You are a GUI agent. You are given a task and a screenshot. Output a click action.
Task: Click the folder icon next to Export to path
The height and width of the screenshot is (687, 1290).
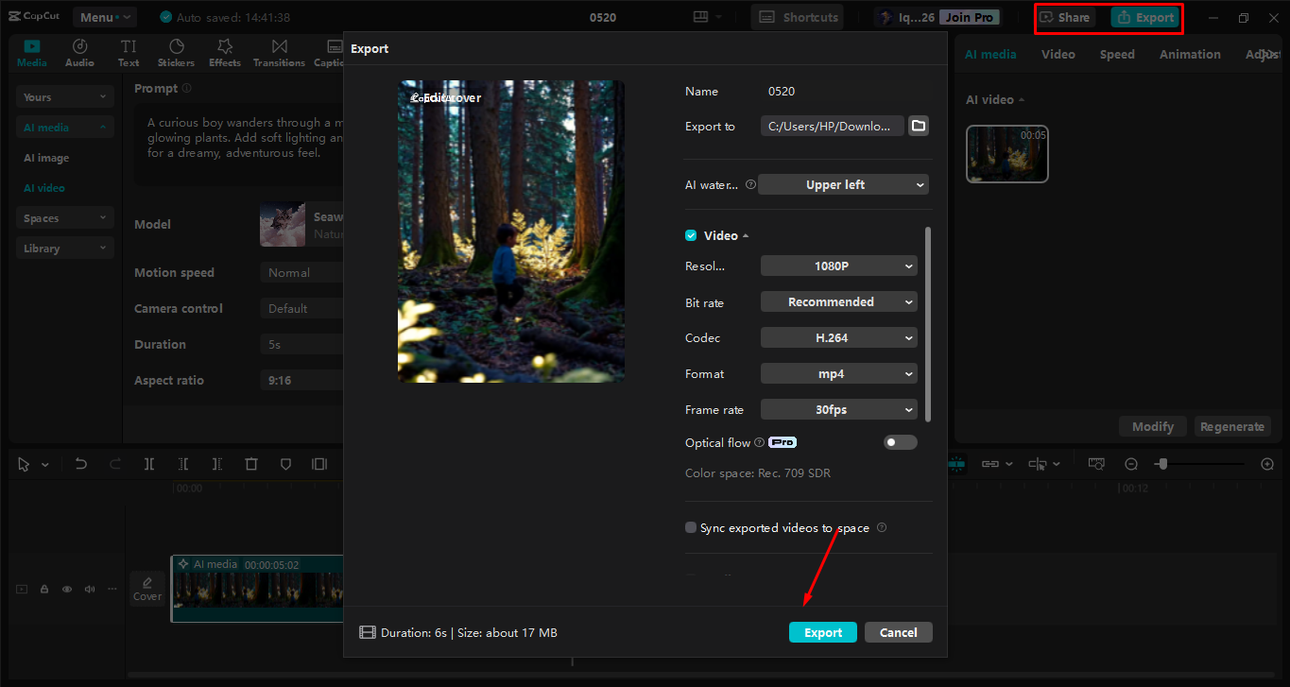918,125
